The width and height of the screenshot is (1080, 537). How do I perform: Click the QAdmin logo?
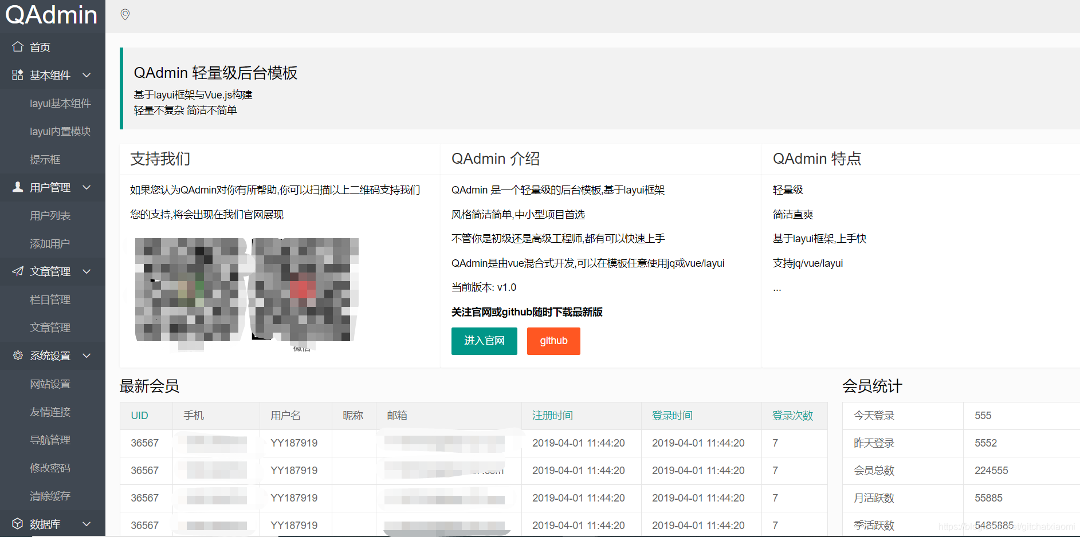pyautogui.click(x=52, y=15)
